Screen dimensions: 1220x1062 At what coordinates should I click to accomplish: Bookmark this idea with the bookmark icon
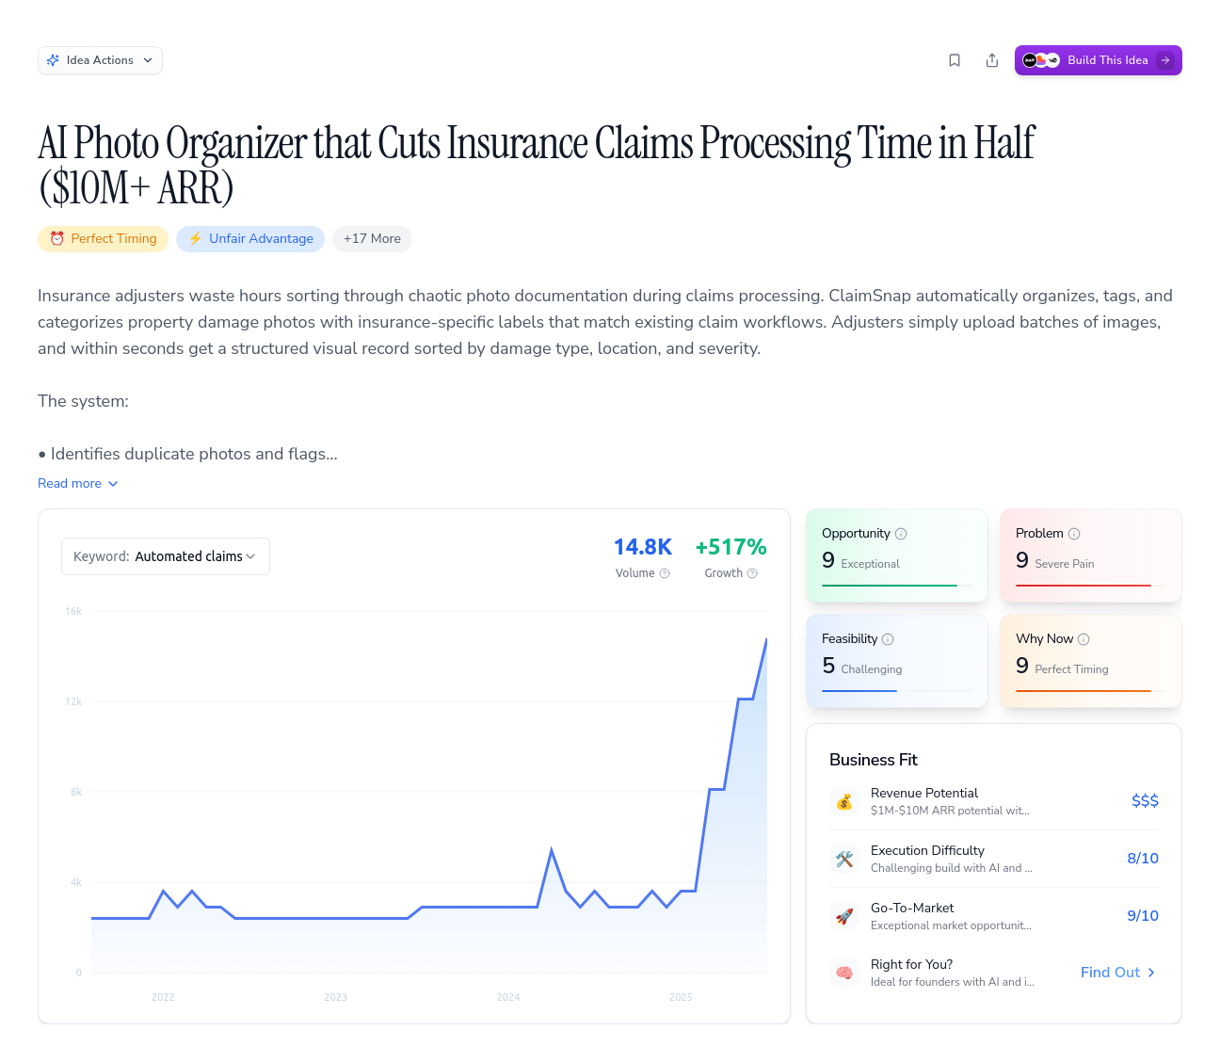[955, 60]
